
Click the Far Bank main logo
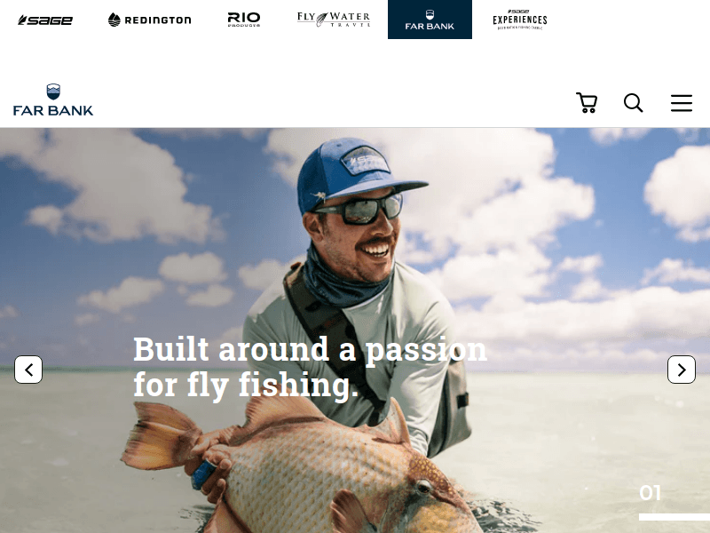point(53,99)
